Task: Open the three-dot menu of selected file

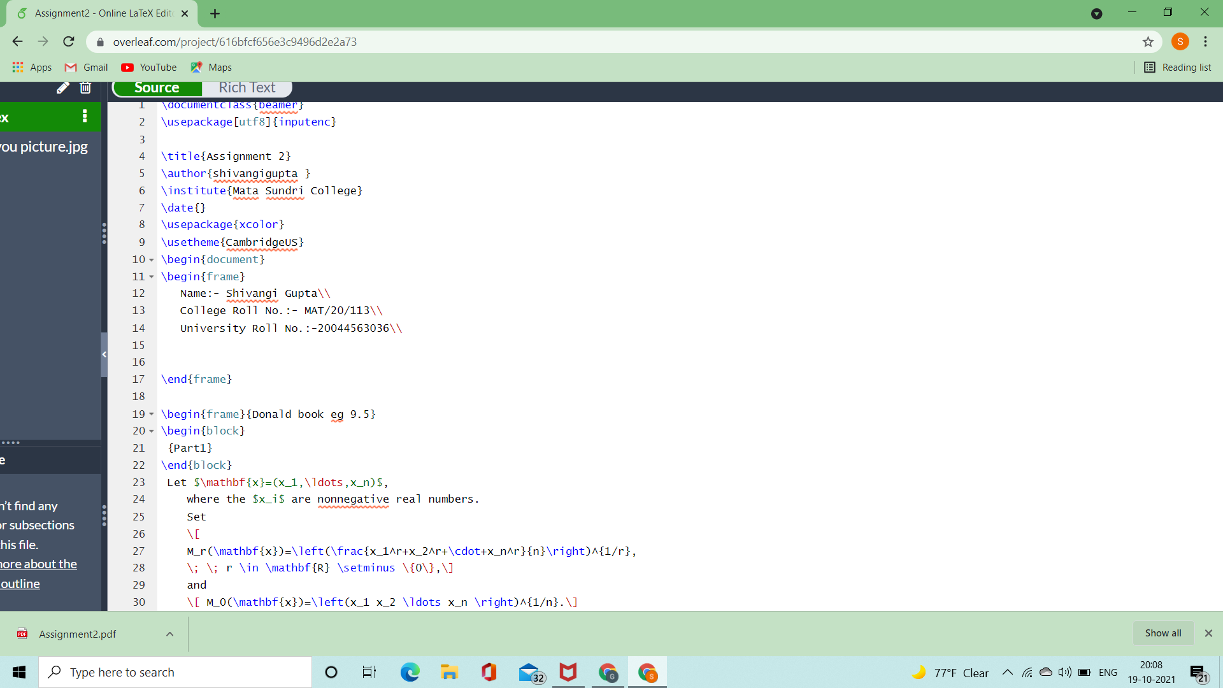Action: 85,116
